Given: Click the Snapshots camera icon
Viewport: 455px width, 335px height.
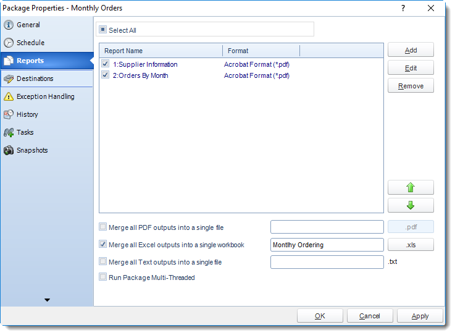Looking at the screenshot, I should [9, 150].
